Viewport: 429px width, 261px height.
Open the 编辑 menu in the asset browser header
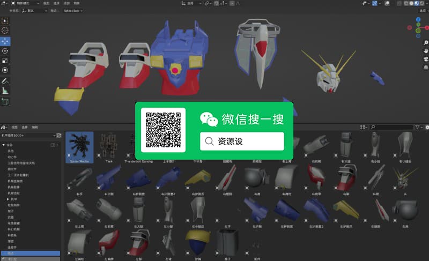[35, 127]
